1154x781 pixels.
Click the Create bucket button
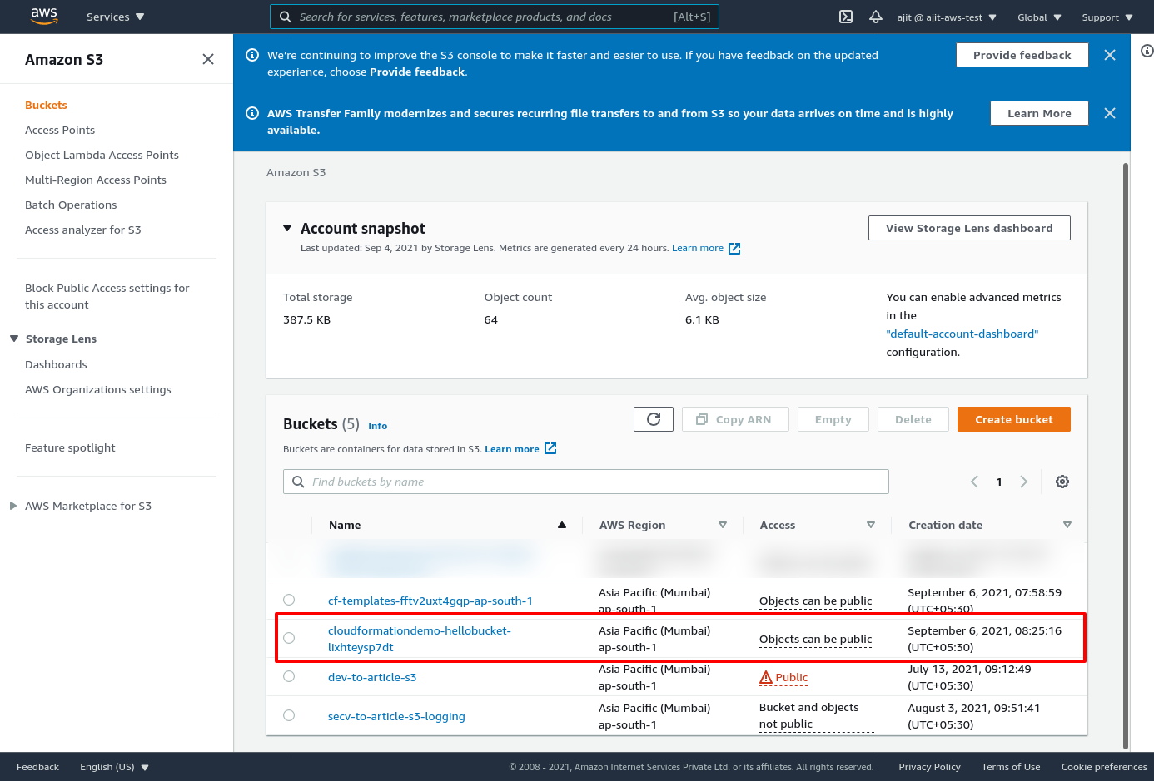coord(1013,419)
